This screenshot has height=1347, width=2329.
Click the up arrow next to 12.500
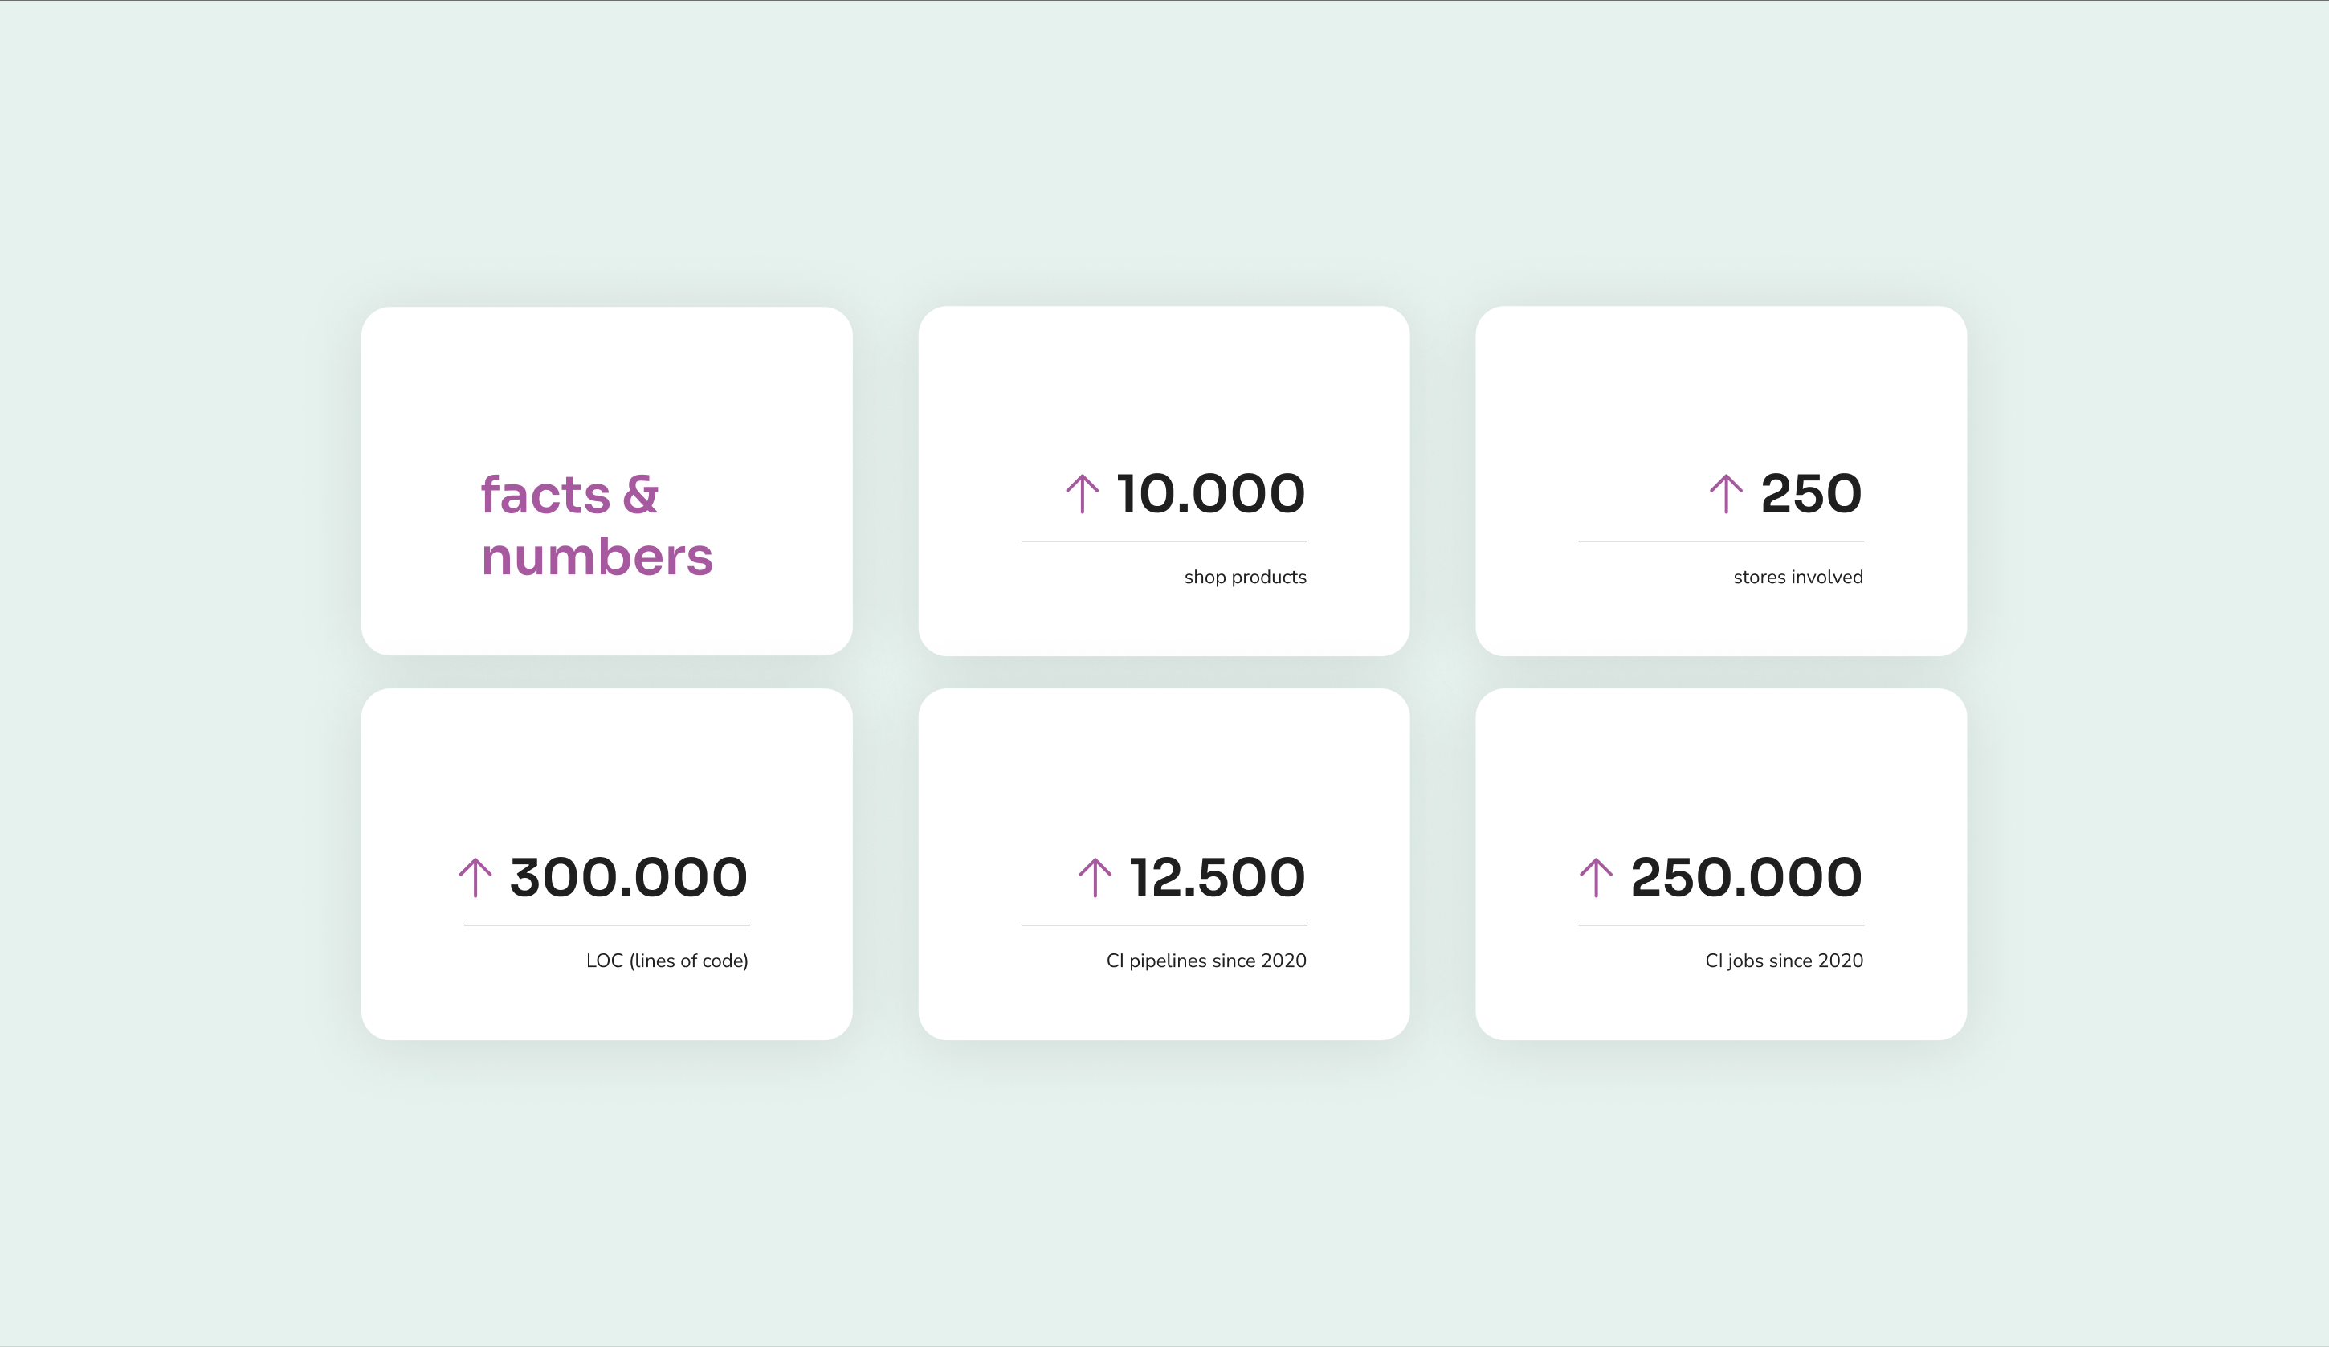(x=1095, y=877)
